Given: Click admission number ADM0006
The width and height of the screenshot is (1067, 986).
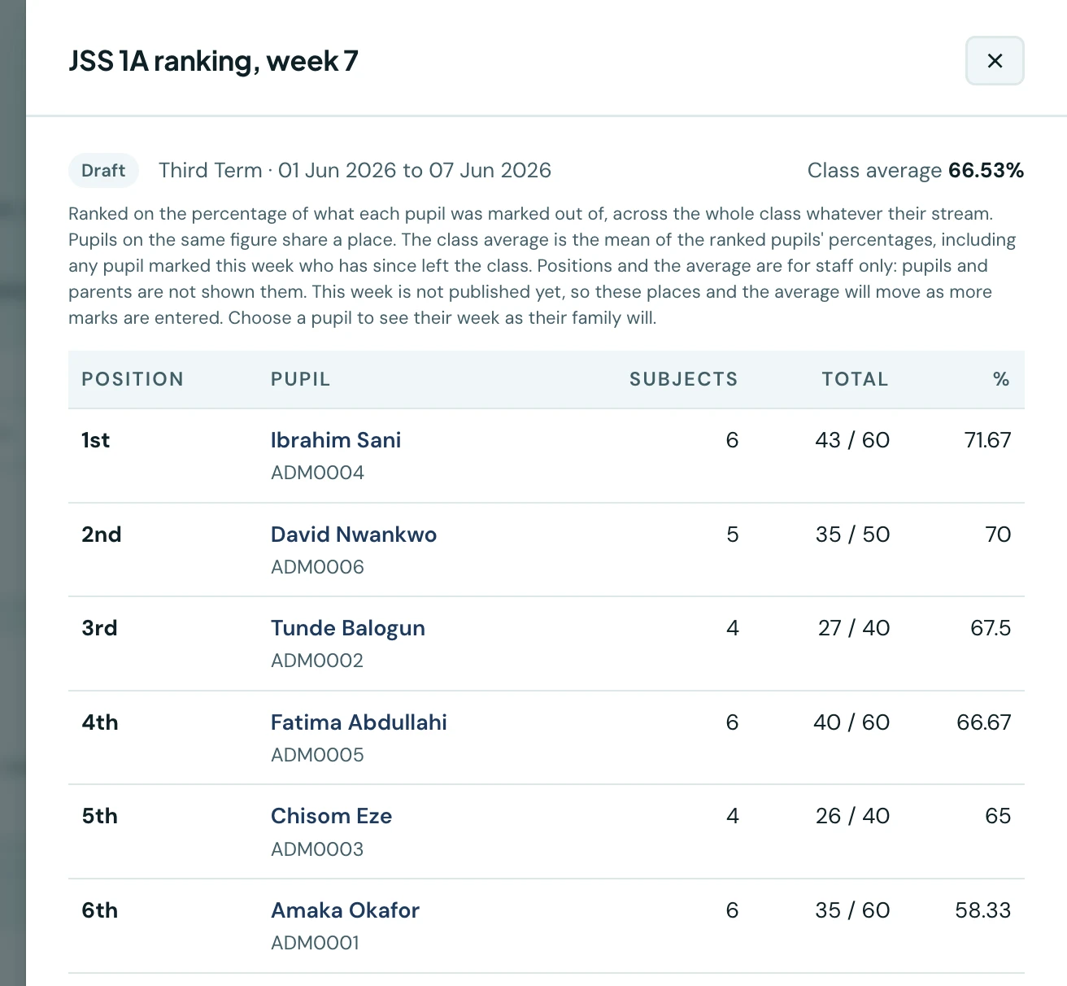Looking at the screenshot, I should point(317,567).
